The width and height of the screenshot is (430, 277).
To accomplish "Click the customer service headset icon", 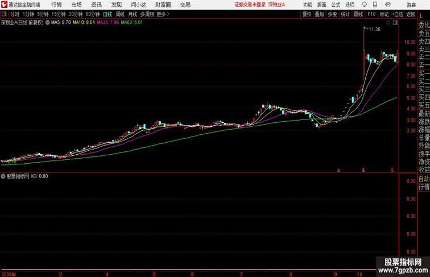I will 364,5.
